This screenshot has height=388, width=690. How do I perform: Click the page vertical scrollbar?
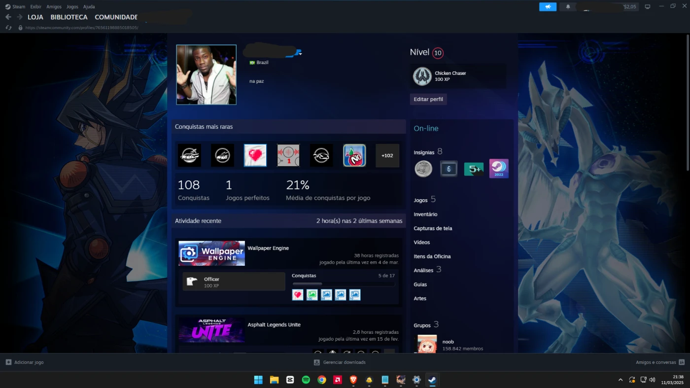[688, 104]
